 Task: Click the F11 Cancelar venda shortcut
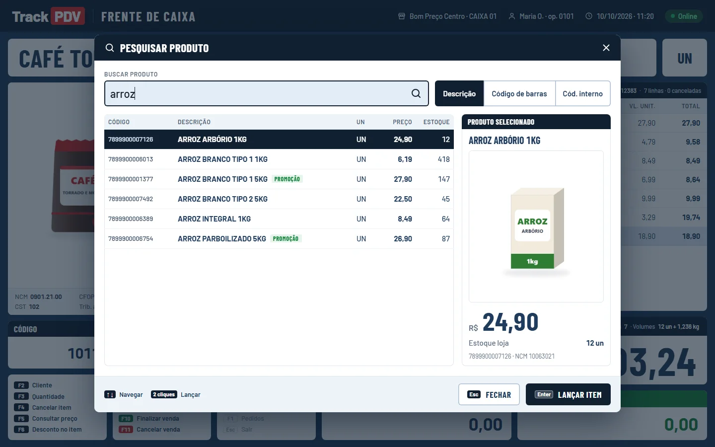[149, 430]
